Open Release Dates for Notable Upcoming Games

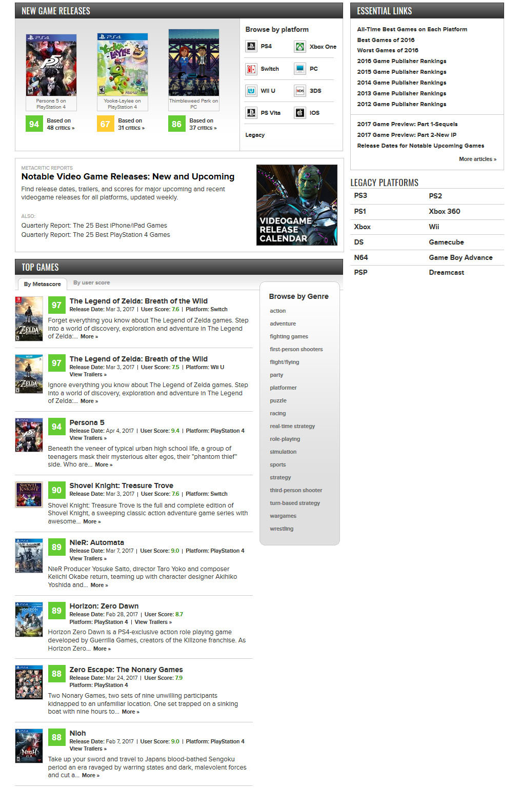tap(421, 146)
